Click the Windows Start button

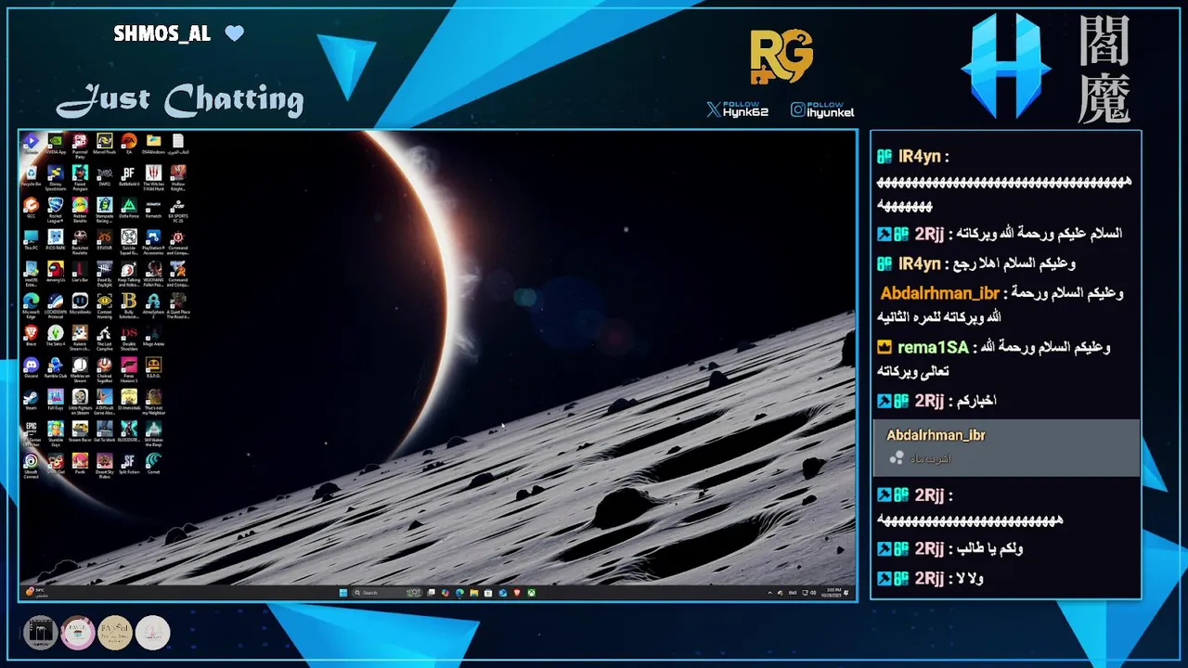click(x=342, y=593)
